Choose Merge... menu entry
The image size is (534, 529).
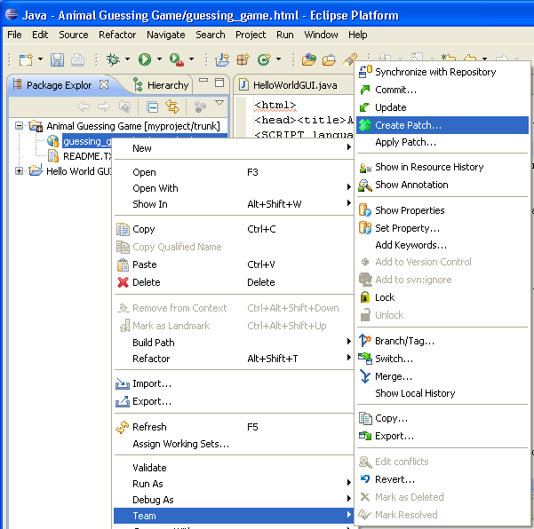[x=442, y=376]
